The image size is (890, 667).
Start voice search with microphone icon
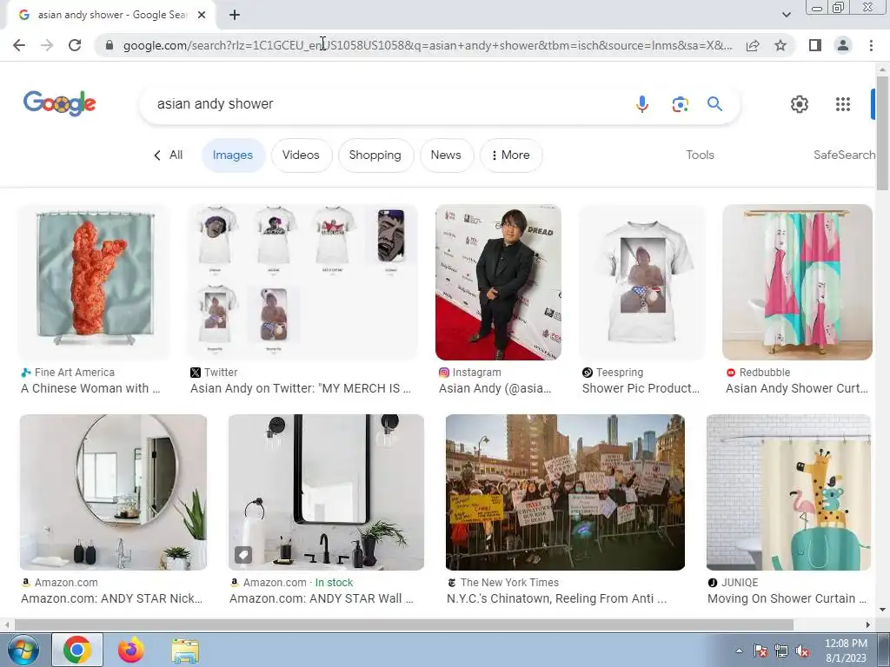pyautogui.click(x=642, y=104)
